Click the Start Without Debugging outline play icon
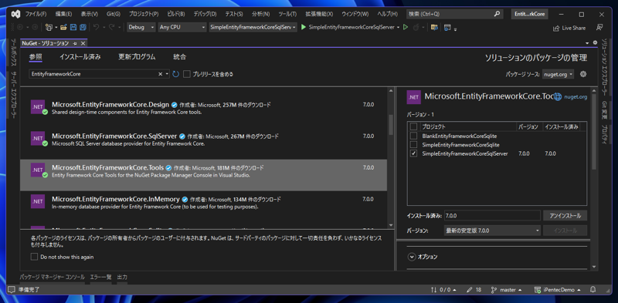Image resolution: width=618 pixels, height=303 pixels. 405,28
